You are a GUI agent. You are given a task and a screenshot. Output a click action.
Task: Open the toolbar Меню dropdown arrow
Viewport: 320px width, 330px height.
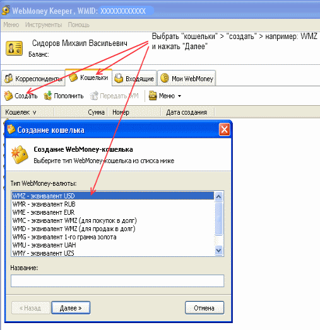coord(179,96)
